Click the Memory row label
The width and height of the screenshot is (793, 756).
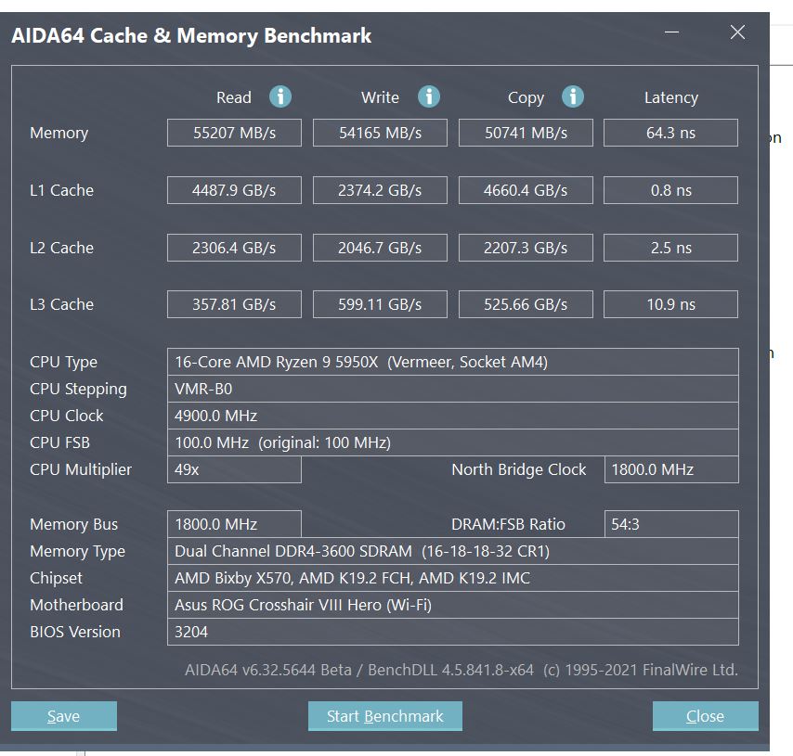[x=59, y=134]
